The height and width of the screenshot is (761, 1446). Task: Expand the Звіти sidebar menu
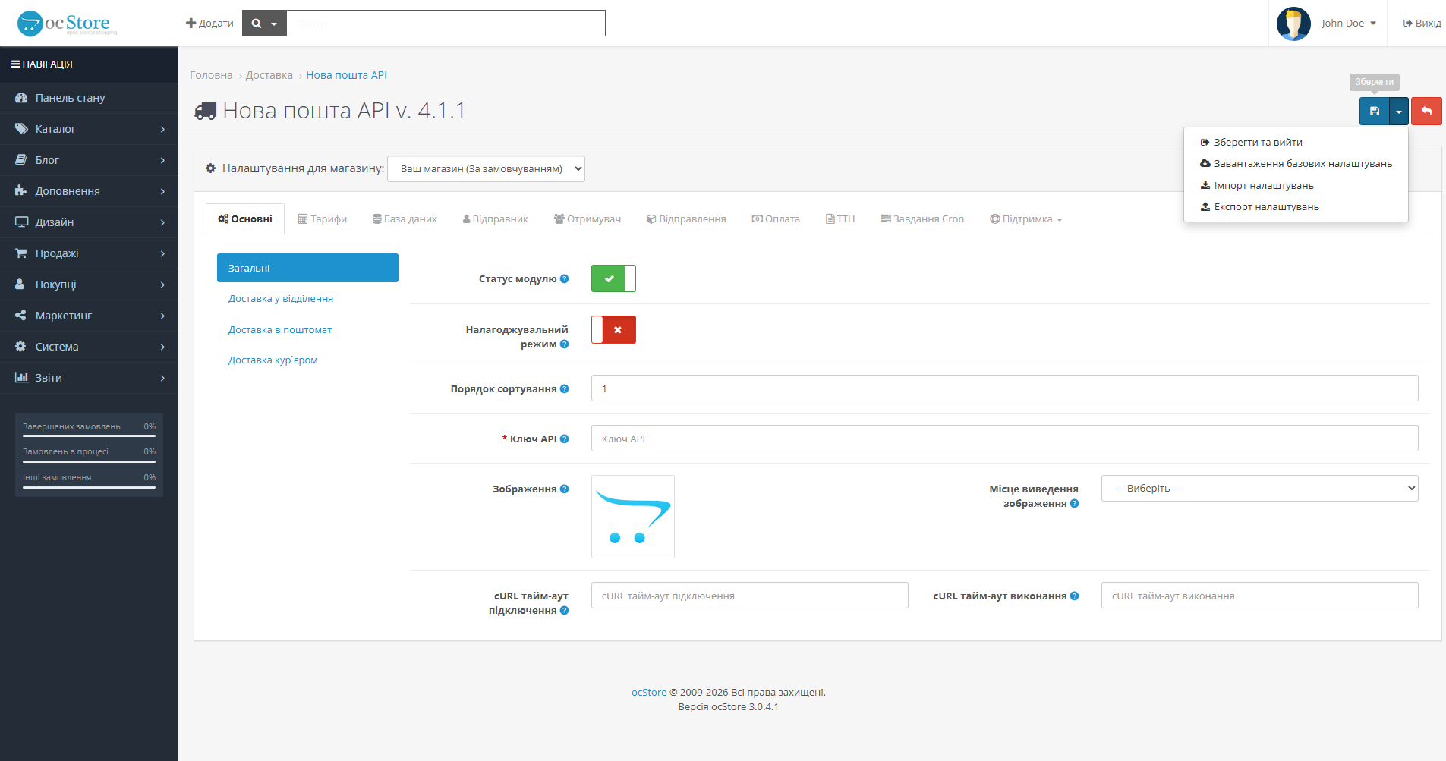(89, 378)
